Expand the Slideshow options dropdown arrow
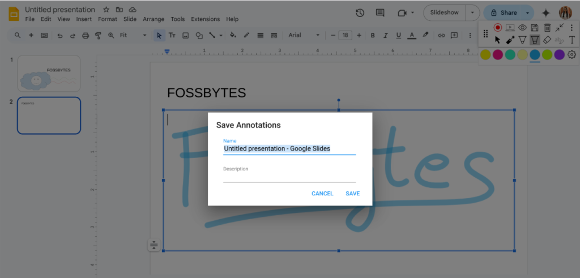Image resolution: width=580 pixels, height=278 pixels. [472, 12]
